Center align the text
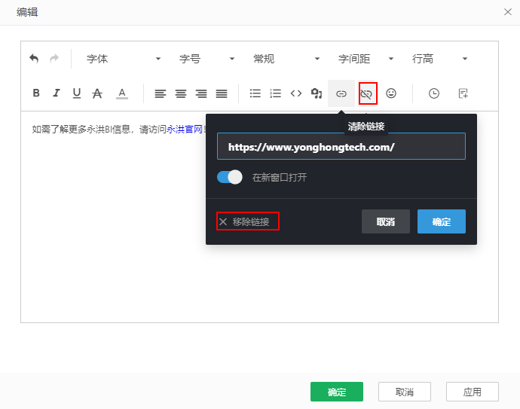This screenshot has width=520, height=409. pos(181,94)
